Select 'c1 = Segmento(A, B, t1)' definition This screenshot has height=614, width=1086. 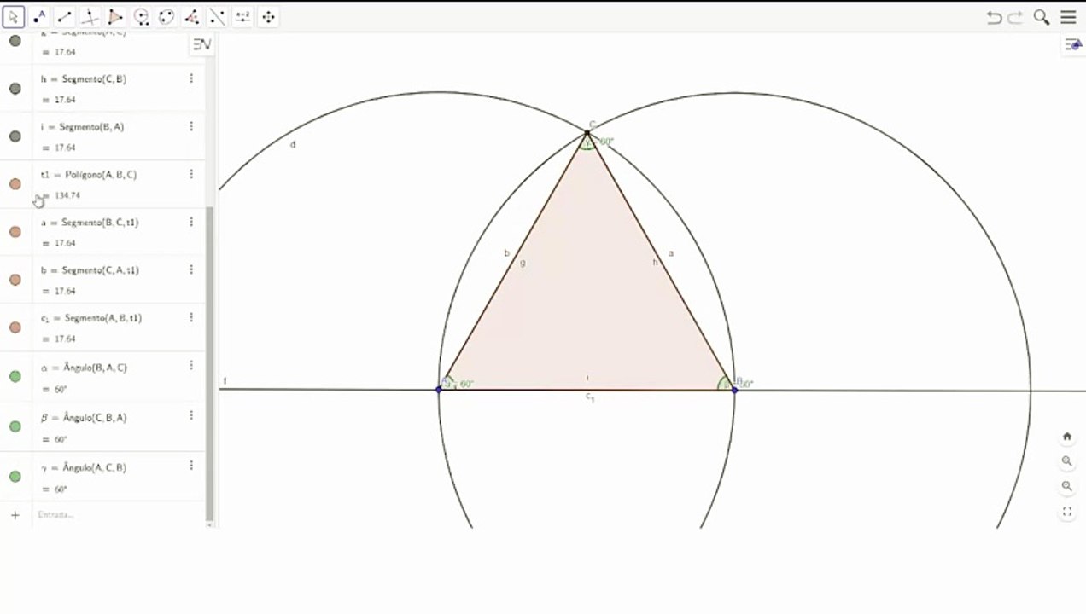click(x=91, y=318)
